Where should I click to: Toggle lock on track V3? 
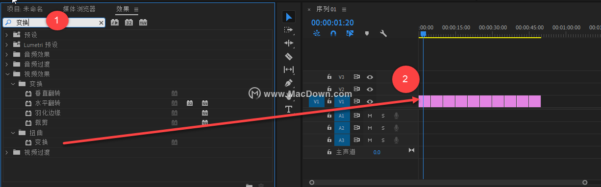click(329, 77)
